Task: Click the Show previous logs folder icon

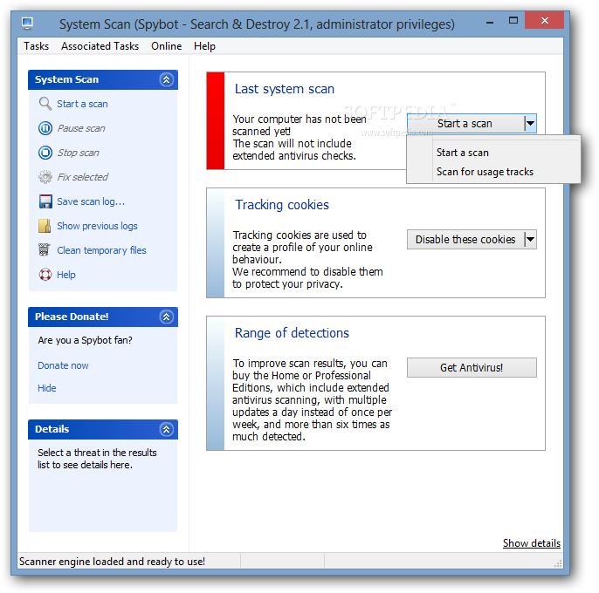Action: point(45,226)
